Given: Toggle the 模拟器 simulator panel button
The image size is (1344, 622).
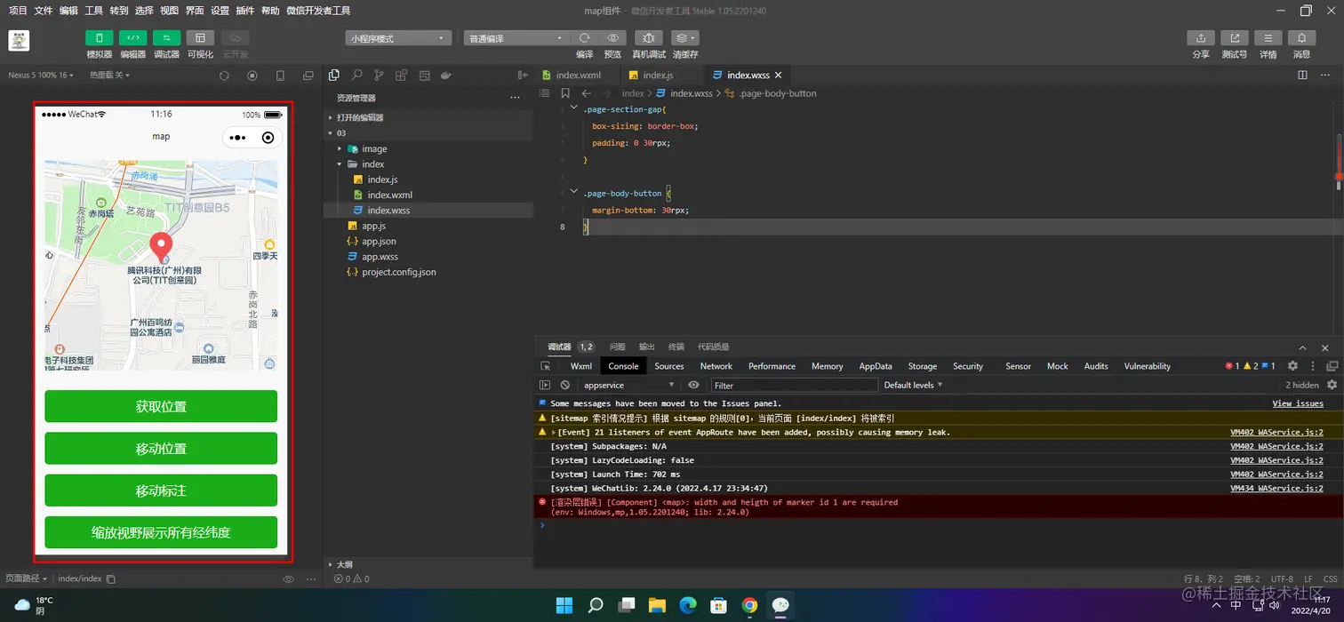Looking at the screenshot, I should coord(99,38).
